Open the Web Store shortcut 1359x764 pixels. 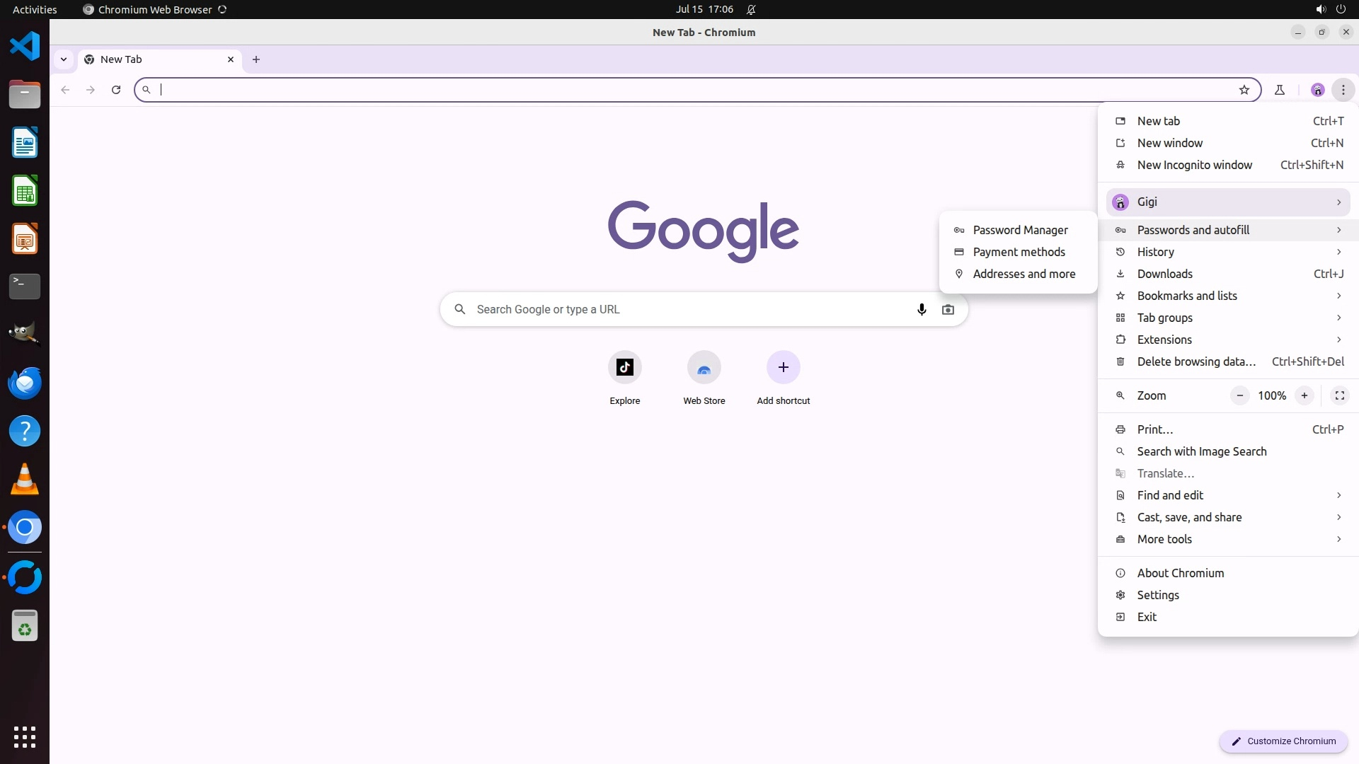click(x=704, y=367)
